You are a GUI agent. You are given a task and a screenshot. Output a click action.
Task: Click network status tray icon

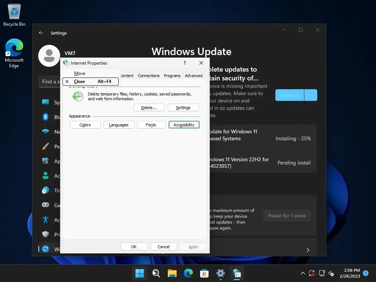pos(322,273)
